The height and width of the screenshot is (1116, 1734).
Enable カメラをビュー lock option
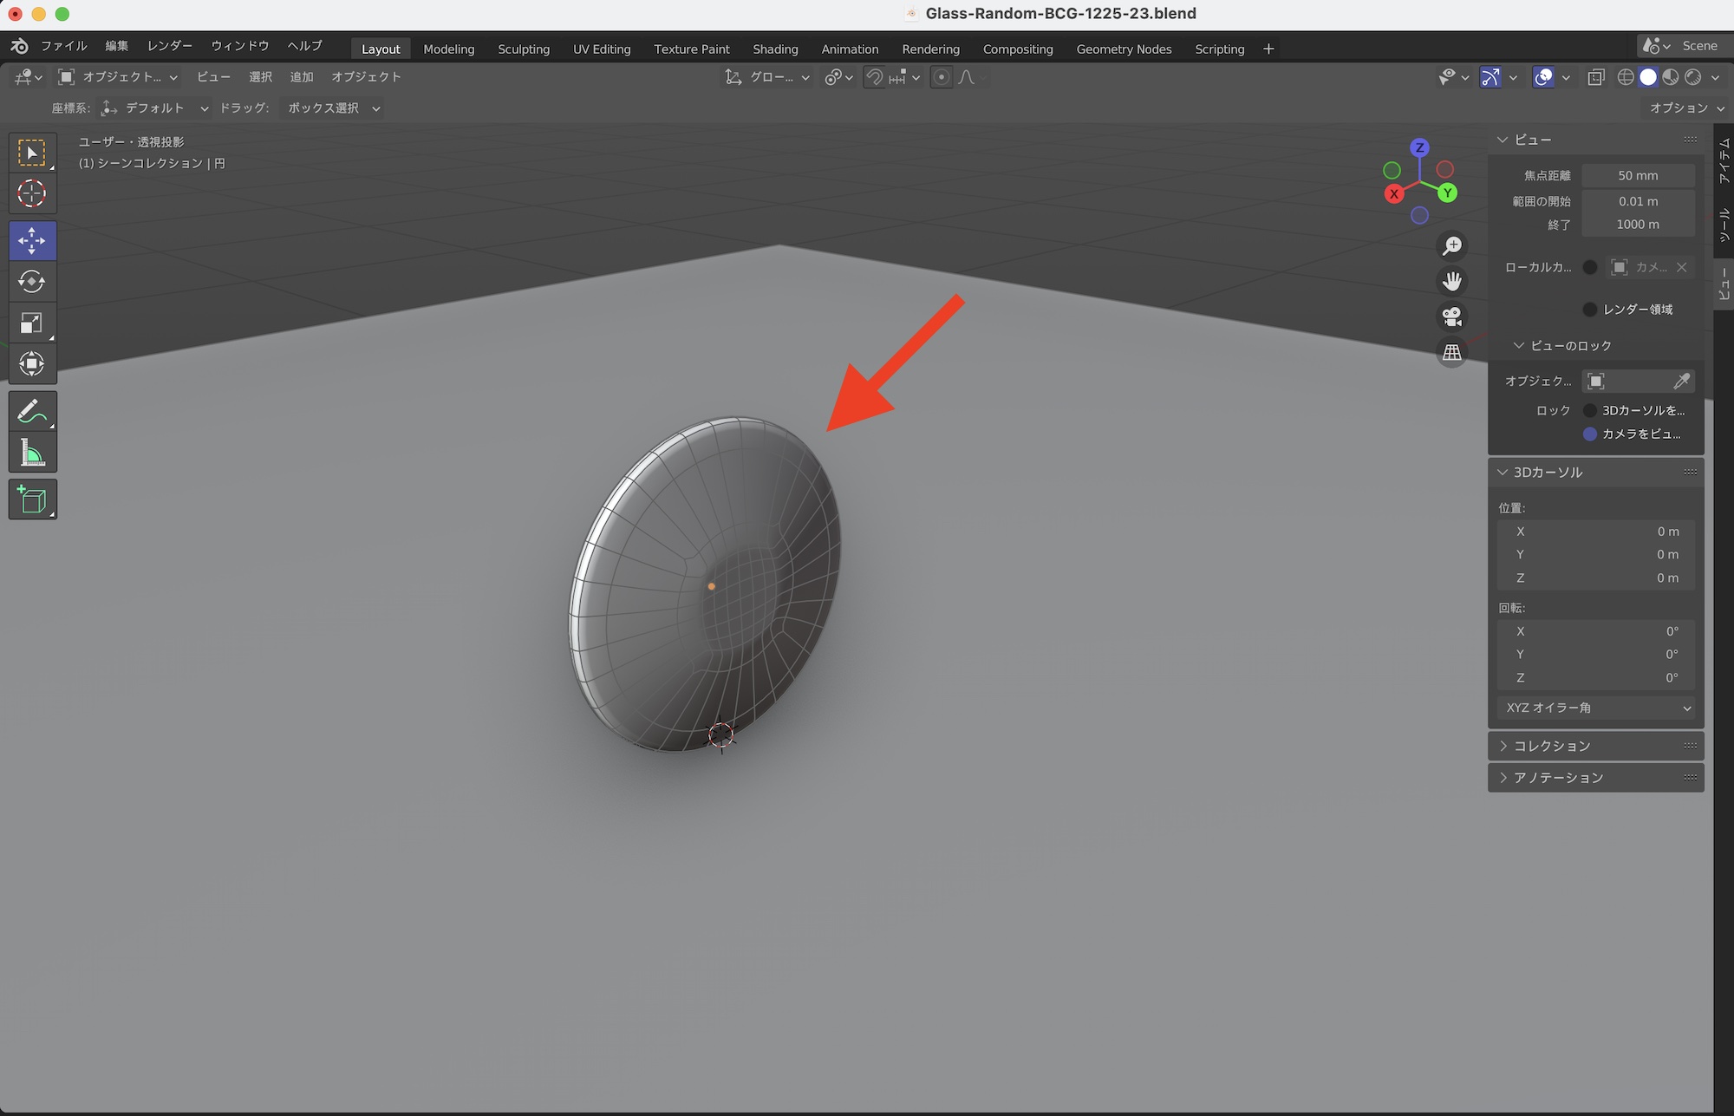pyautogui.click(x=1590, y=434)
